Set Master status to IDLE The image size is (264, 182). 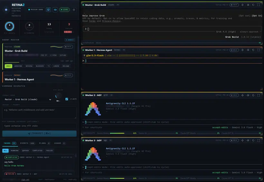click(8, 66)
